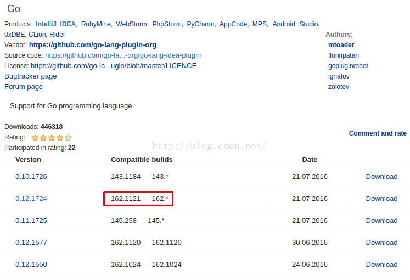Select the 24.06.2016 date cell
Viewport: 410px width, 280px height.
pos(310,265)
